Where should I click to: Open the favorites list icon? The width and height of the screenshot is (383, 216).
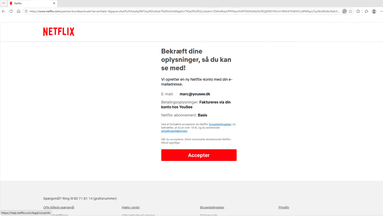(x=366, y=11)
